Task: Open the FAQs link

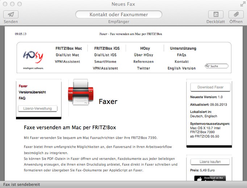Action: (x=181, y=55)
